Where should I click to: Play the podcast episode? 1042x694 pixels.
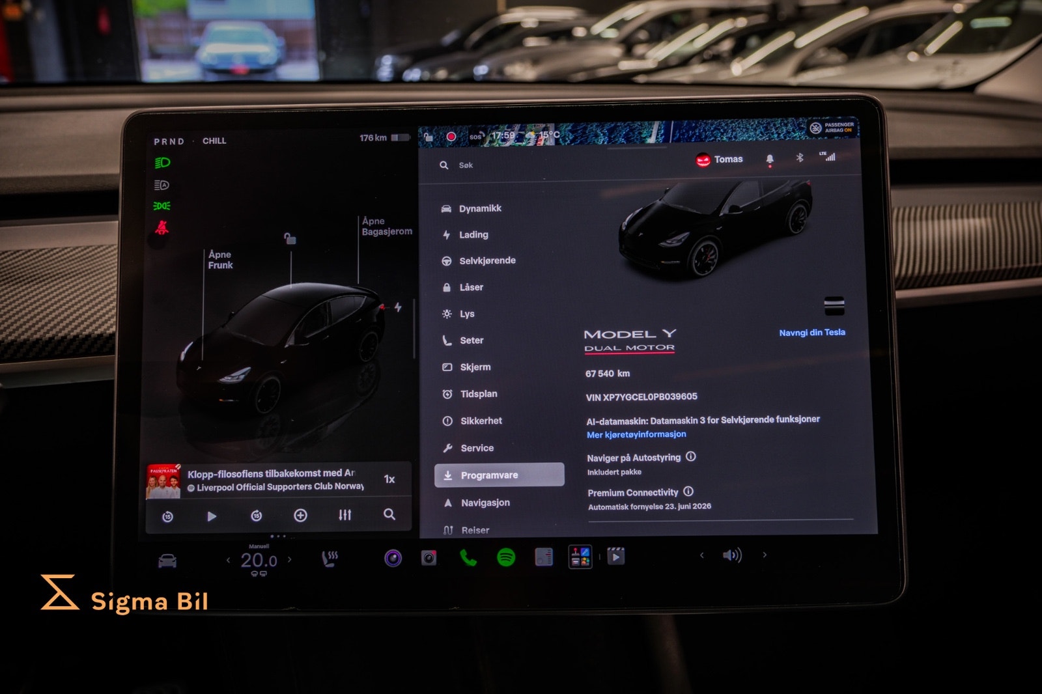point(212,516)
